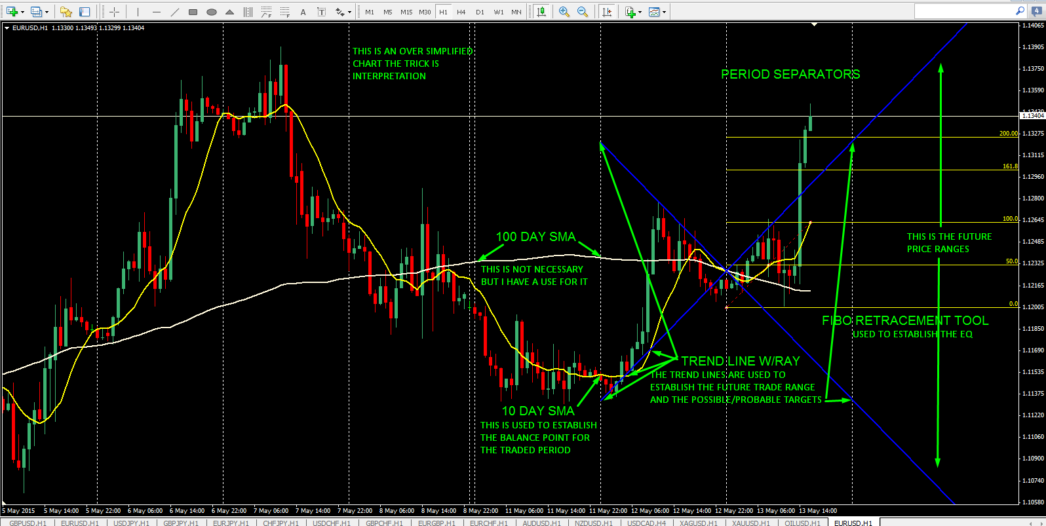Image resolution: width=1046 pixels, height=526 pixels.
Task: Open the Navigator via the star folder icon
Action: click(x=66, y=12)
